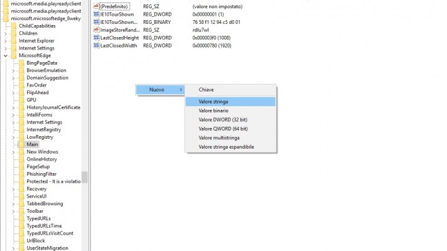Click the microsoft.microsoftedge_8weky folder icon

[x=6, y=19]
